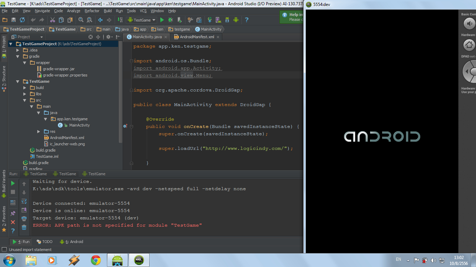Expand the res folder
The width and height of the screenshot is (476, 267).
point(39,131)
